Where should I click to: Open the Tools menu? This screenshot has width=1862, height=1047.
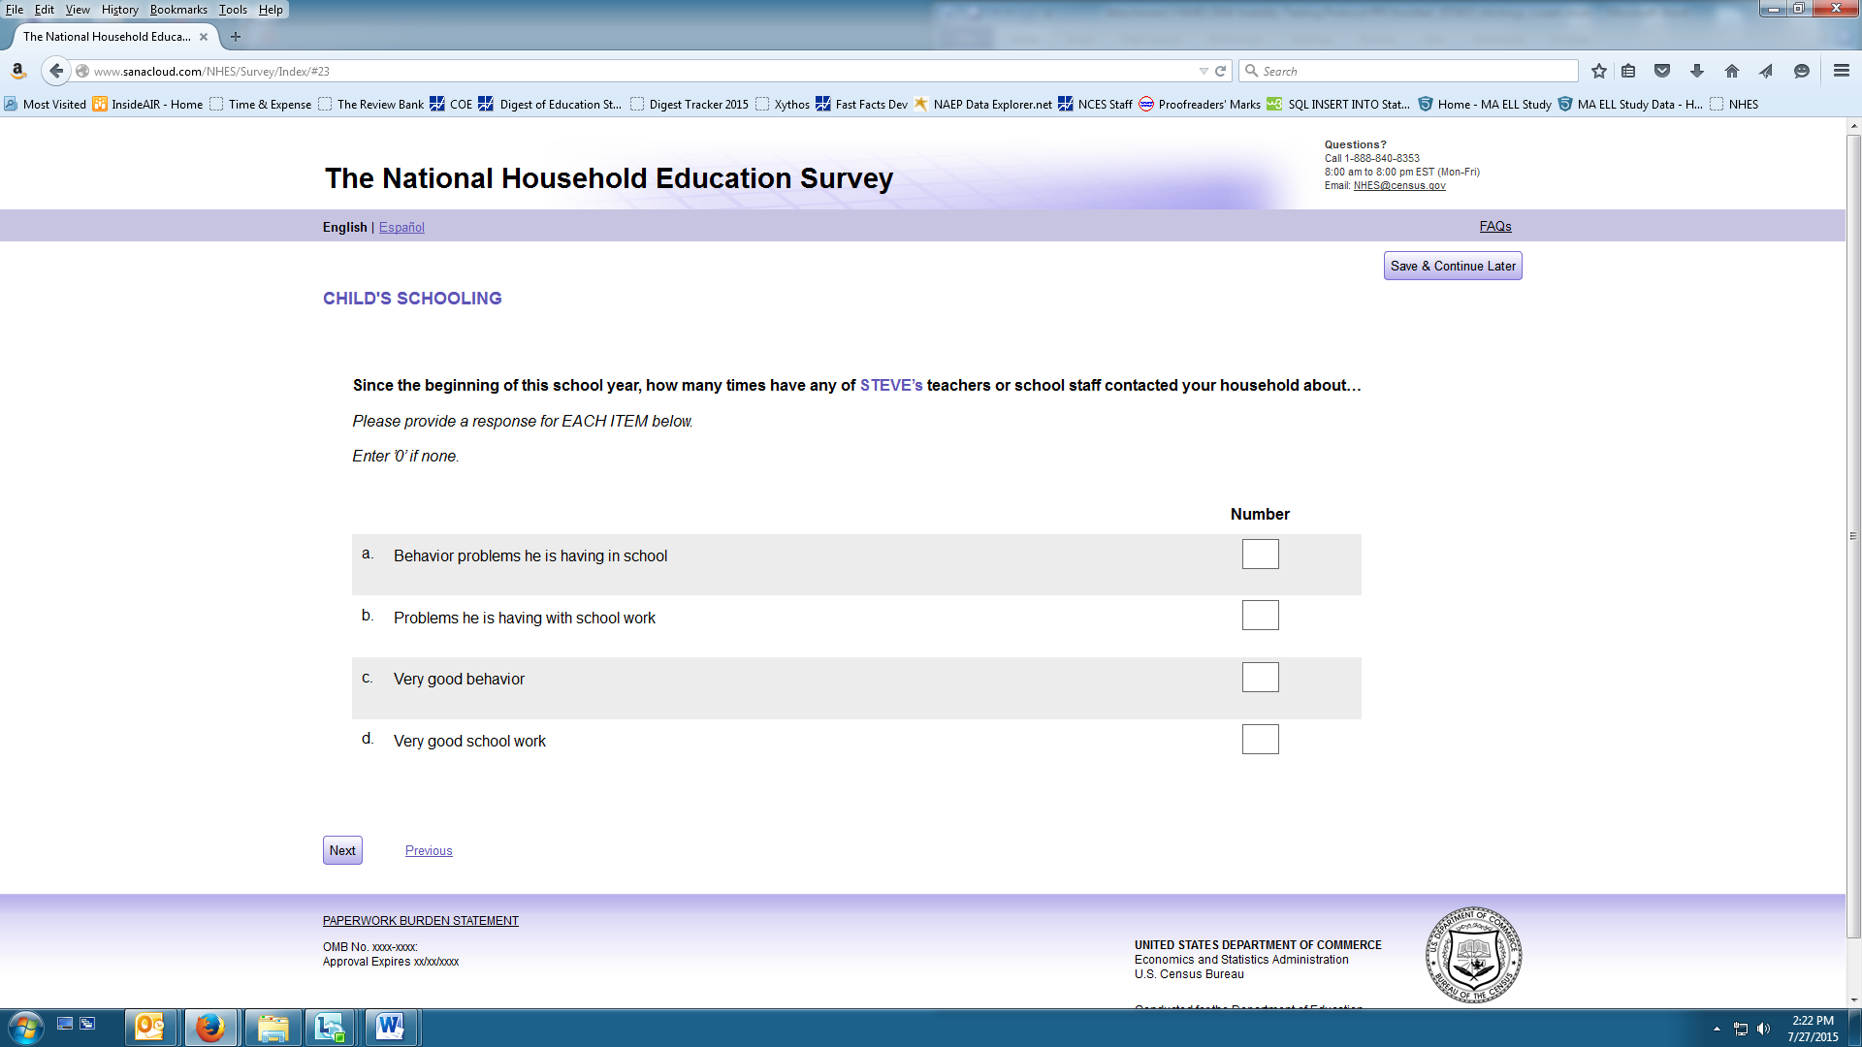(x=233, y=10)
